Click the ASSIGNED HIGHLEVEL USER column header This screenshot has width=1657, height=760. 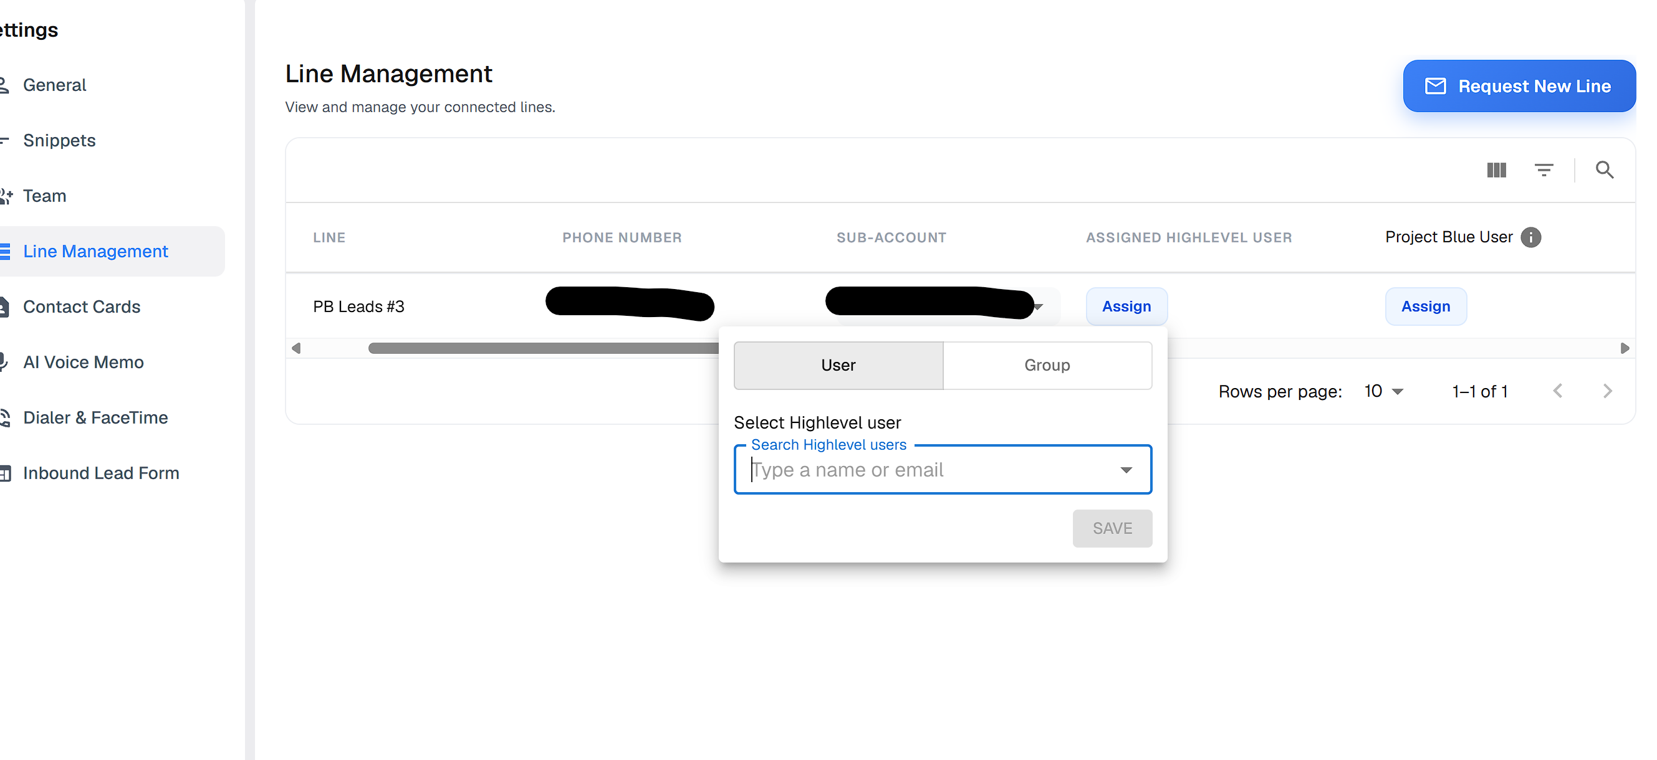coord(1189,237)
